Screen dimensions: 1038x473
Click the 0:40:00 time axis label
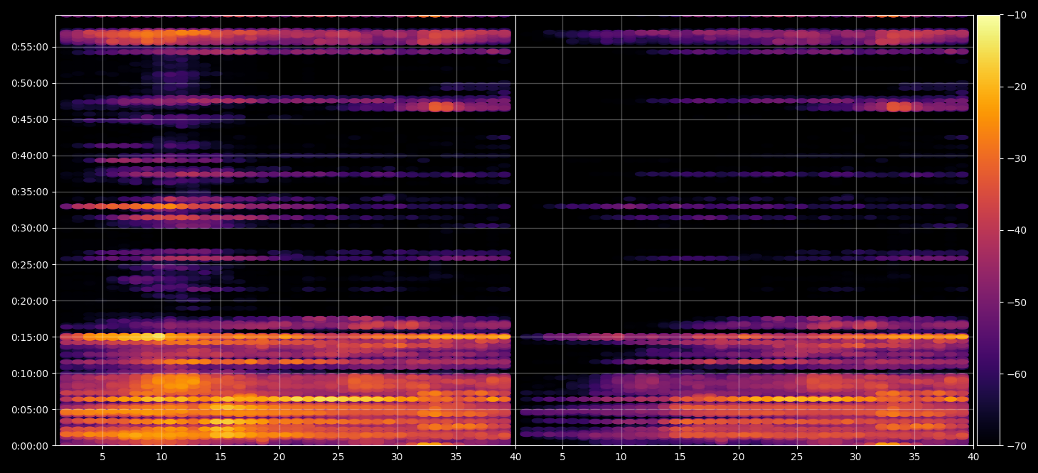tap(30, 156)
